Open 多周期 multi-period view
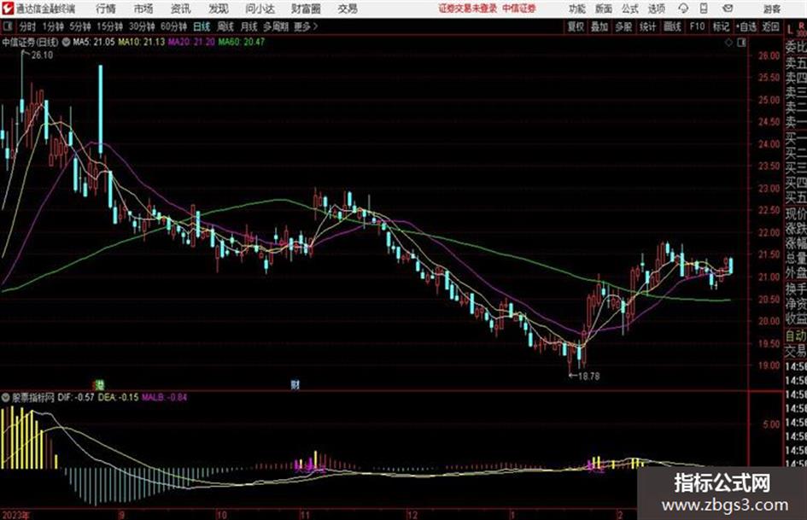Viewport: 807px width, 520px height. [x=276, y=26]
